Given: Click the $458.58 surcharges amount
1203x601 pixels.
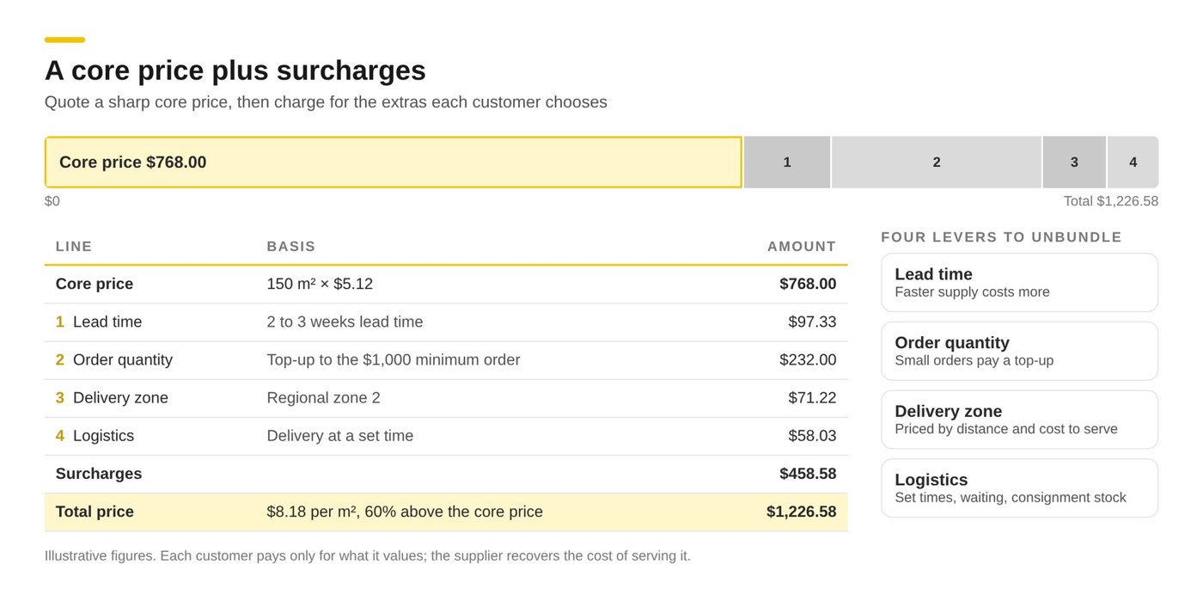Looking at the screenshot, I should tap(808, 474).
